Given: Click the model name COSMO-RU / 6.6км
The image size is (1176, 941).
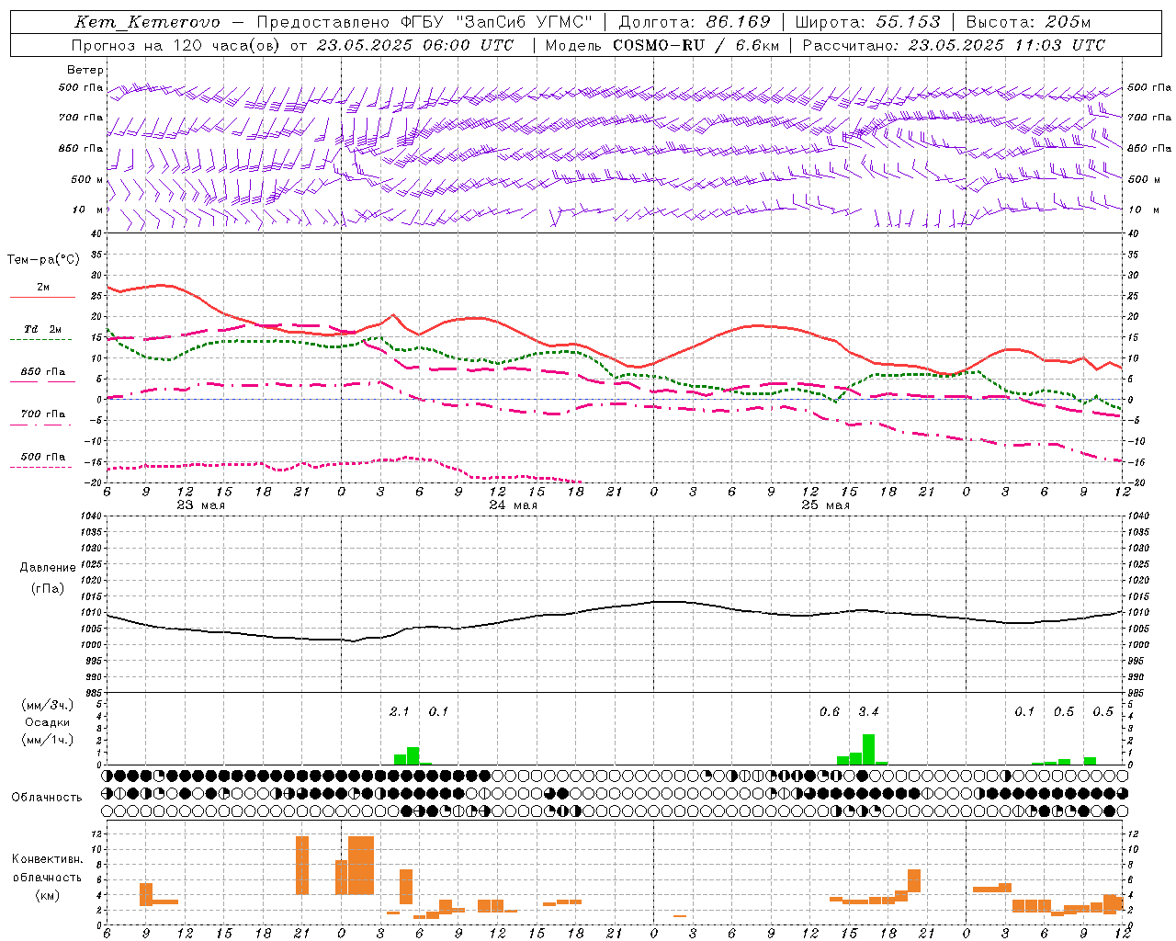Looking at the screenshot, I should click(x=695, y=45).
